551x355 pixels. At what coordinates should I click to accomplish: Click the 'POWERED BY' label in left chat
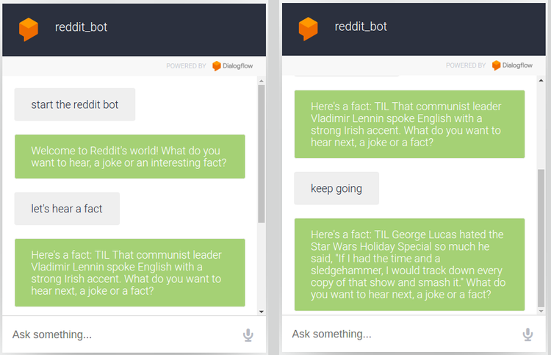(x=187, y=66)
